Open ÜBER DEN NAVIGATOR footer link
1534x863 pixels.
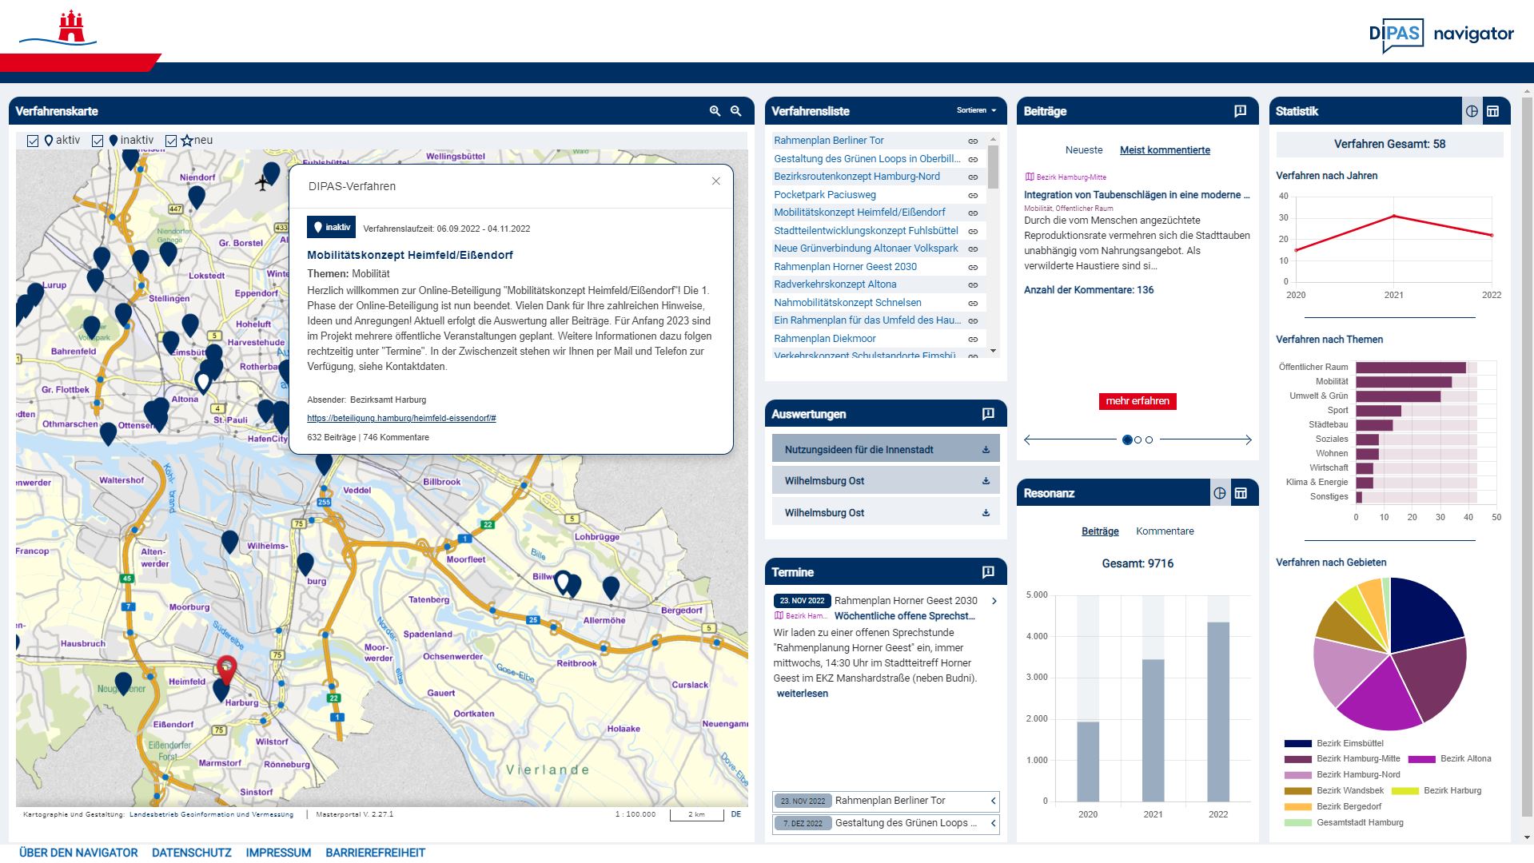[x=78, y=853]
